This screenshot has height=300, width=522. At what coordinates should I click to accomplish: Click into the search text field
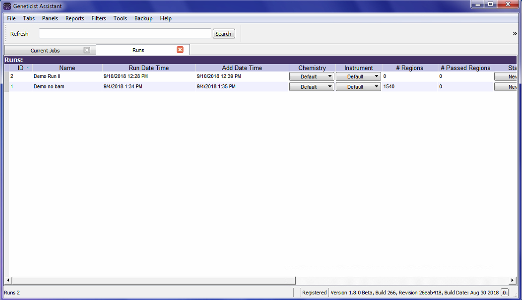point(125,33)
